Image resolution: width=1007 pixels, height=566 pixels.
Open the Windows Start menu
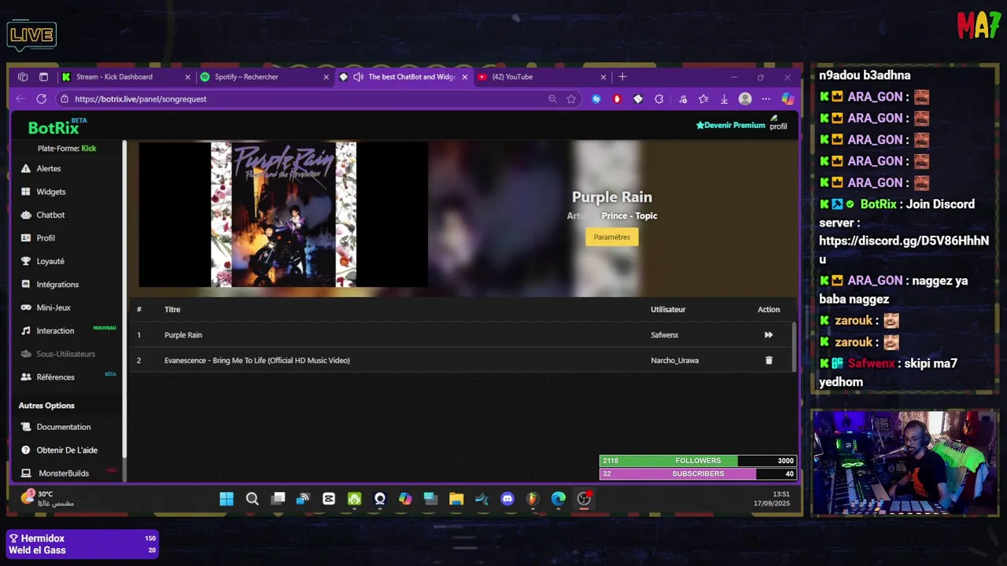click(x=227, y=499)
